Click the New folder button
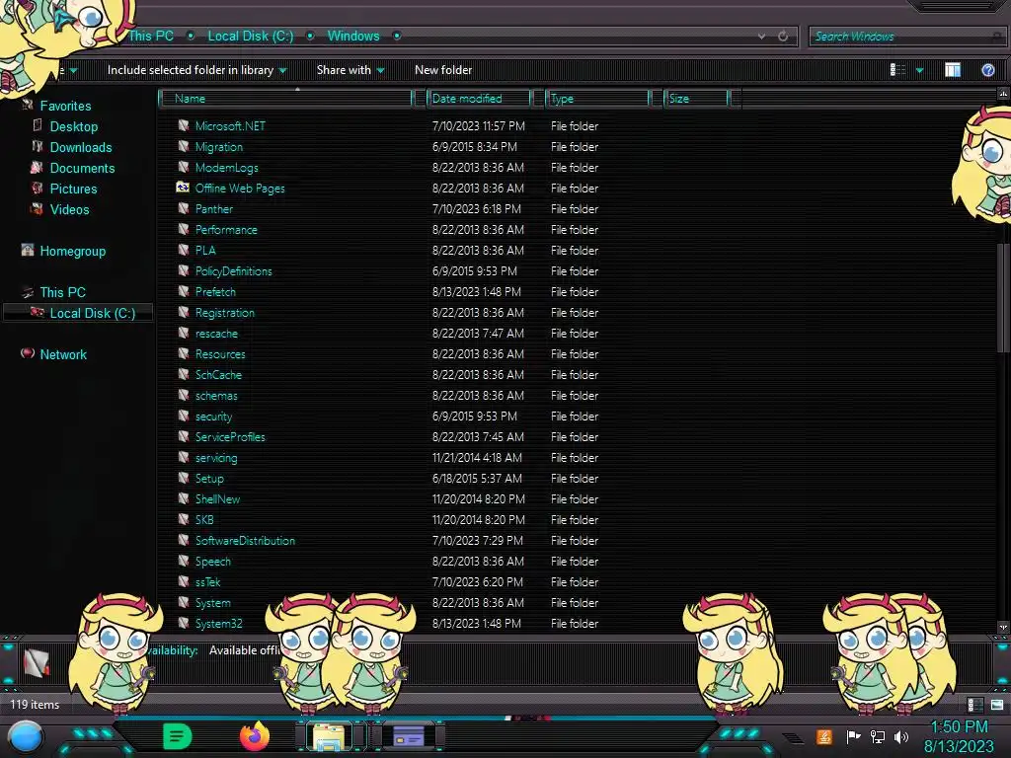 [443, 70]
